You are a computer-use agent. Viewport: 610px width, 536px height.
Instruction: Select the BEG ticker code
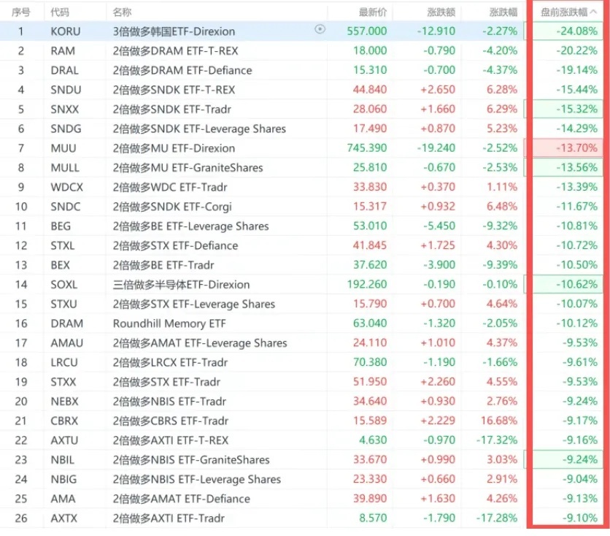click(61, 226)
